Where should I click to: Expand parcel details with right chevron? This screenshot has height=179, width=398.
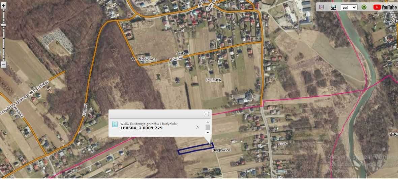point(197,127)
